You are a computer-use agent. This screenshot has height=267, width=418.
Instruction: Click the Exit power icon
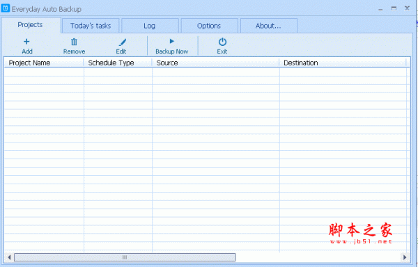pyautogui.click(x=222, y=42)
